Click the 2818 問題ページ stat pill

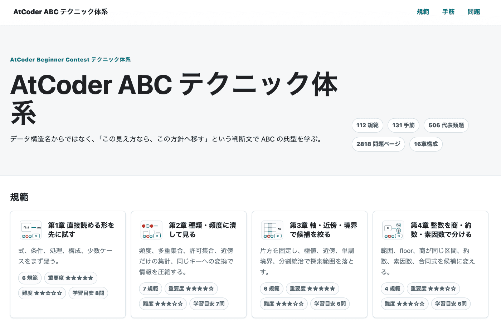(379, 144)
